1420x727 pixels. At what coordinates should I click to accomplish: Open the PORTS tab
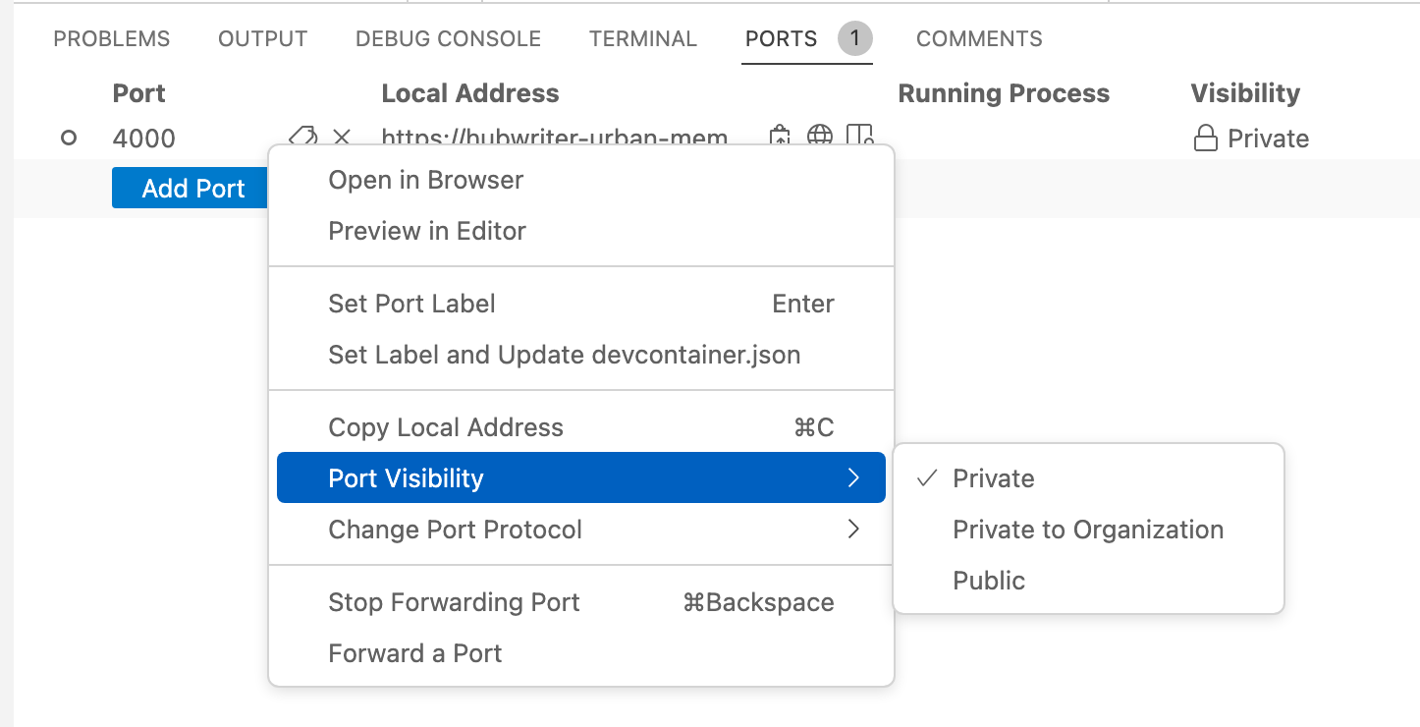click(x=780, y=38)
